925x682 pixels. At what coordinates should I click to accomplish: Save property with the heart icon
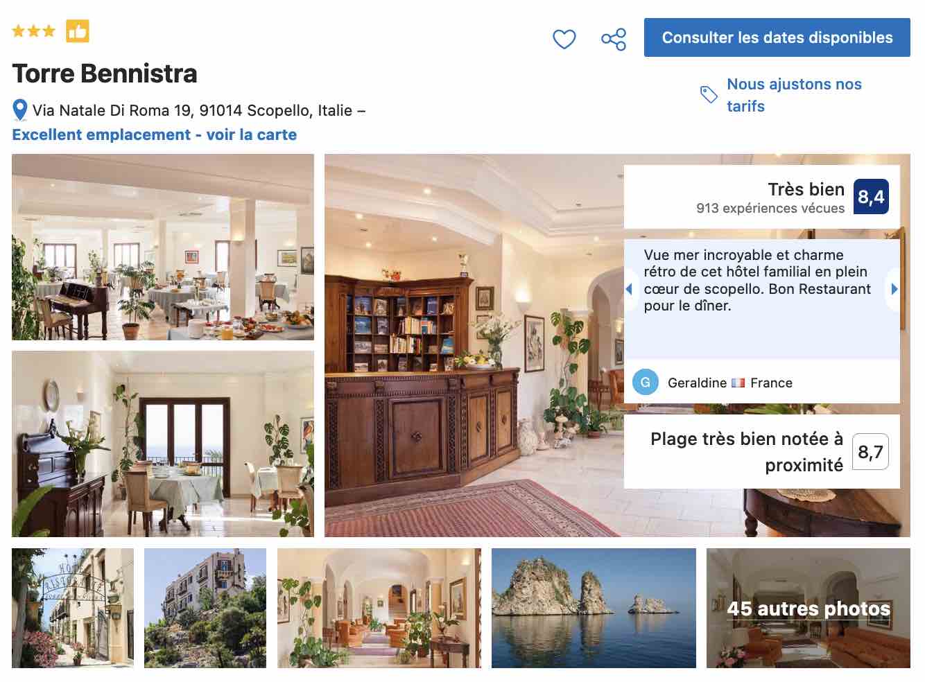[x=564, y=39]
